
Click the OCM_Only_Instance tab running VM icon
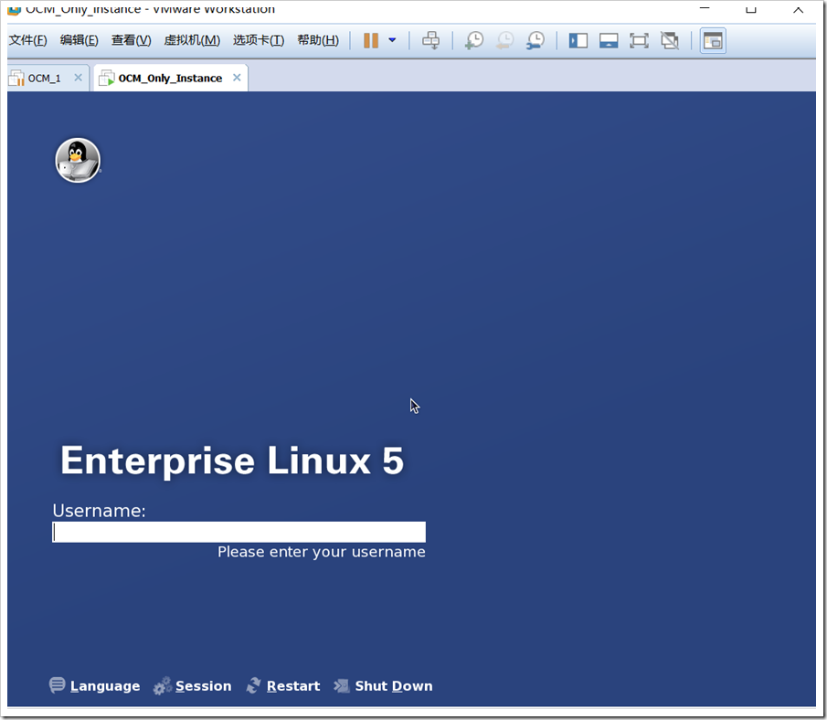(107, 78)
